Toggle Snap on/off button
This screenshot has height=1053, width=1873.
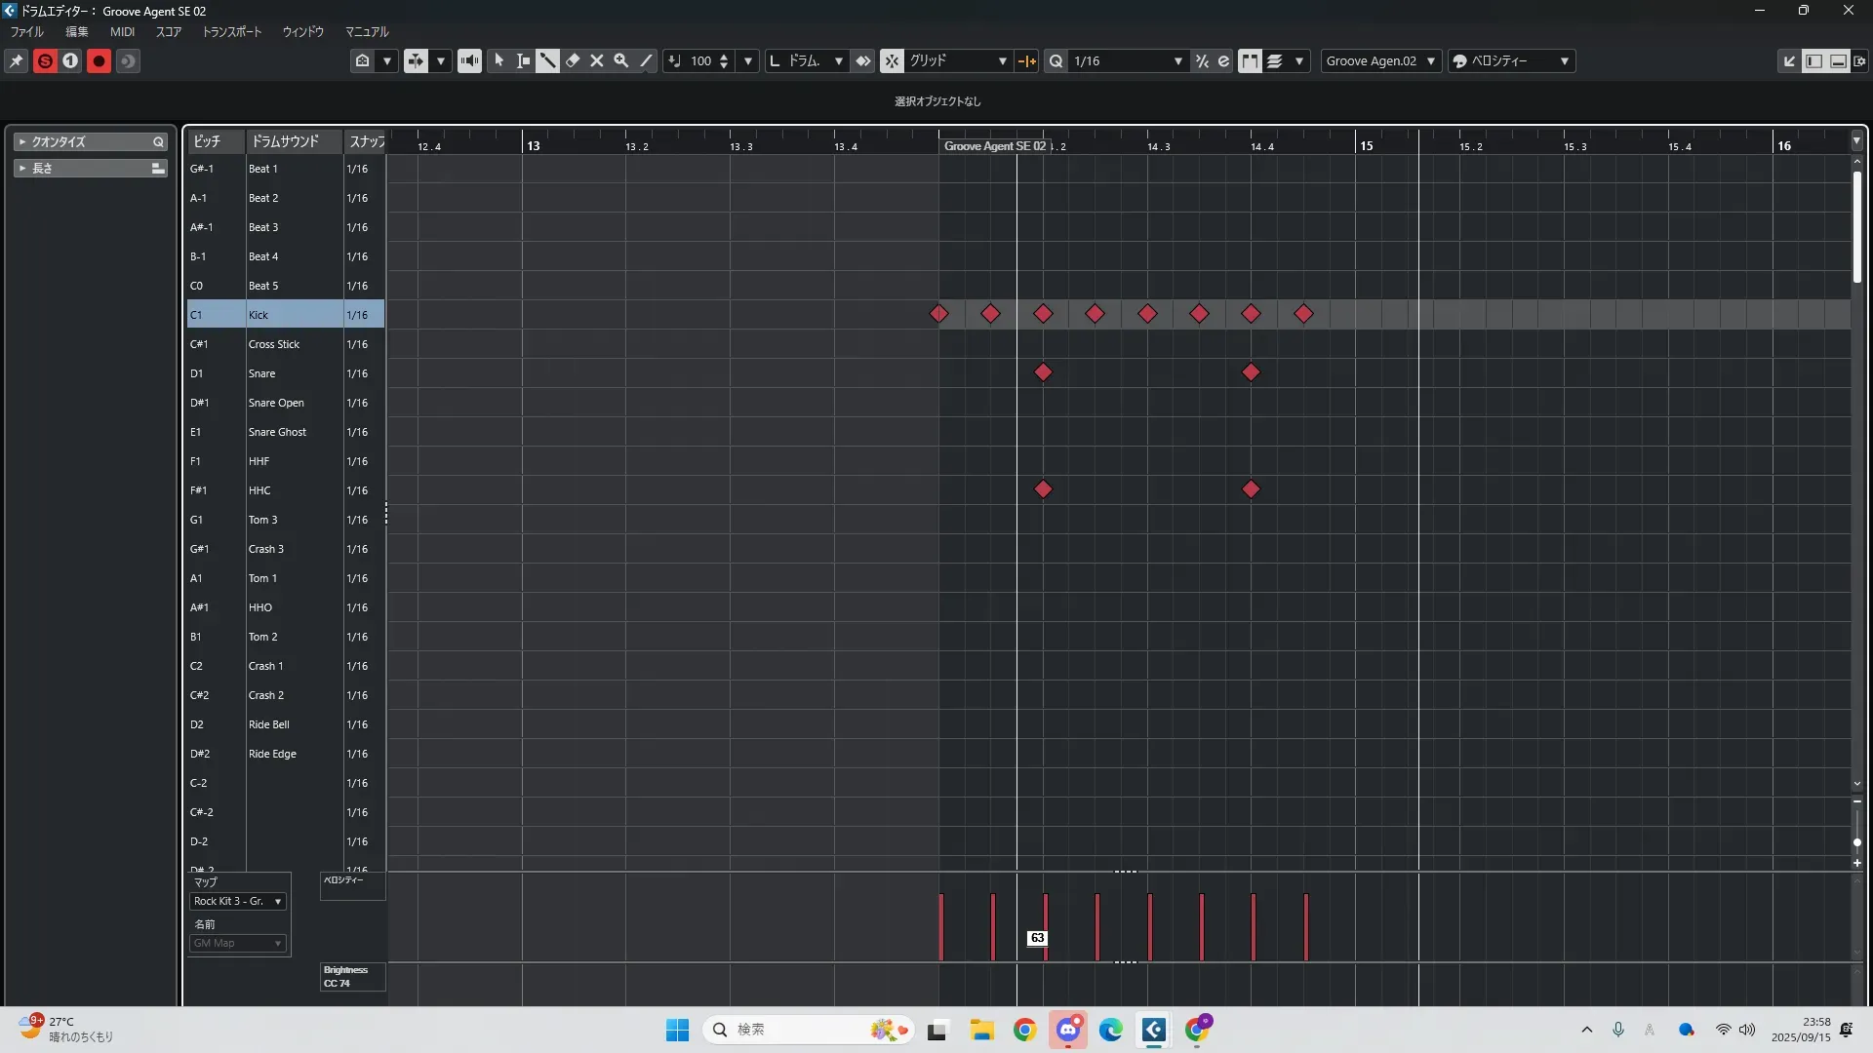892,60
